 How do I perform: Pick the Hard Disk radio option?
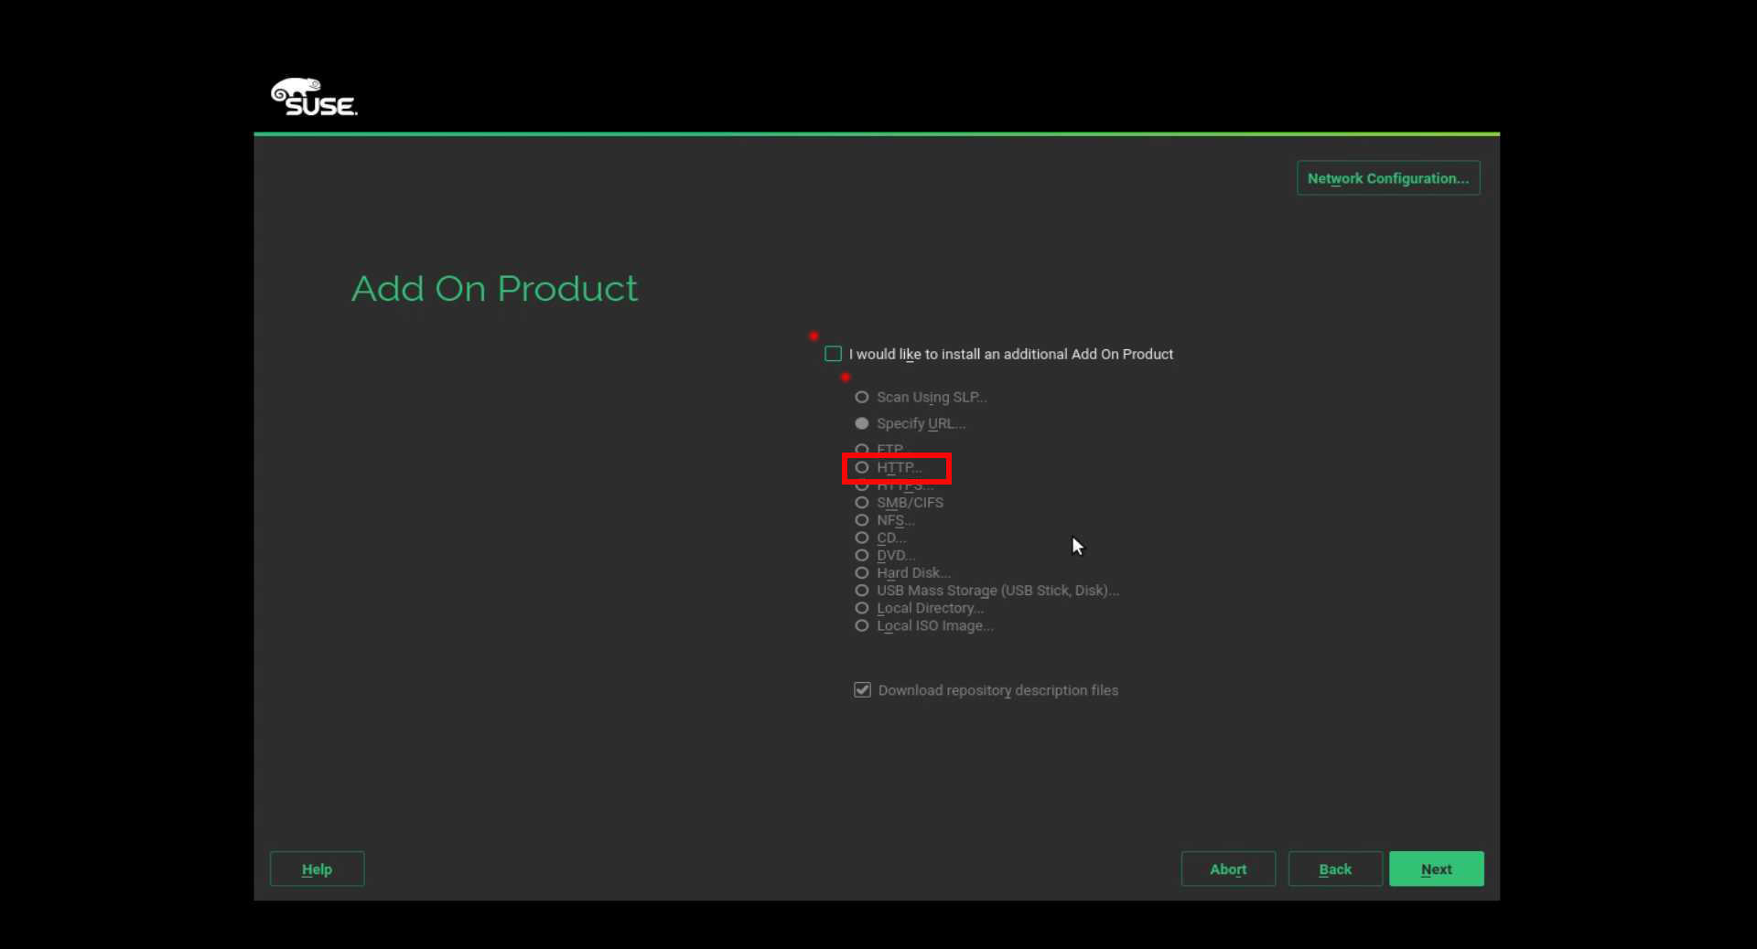861,572
